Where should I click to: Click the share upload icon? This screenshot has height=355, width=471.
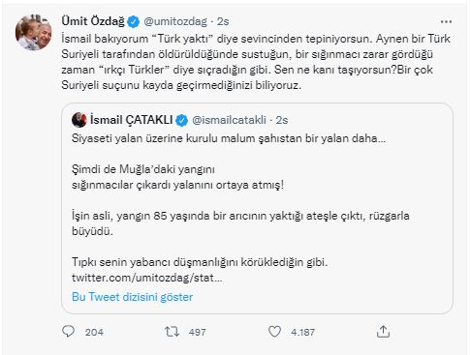coord(383,332)
